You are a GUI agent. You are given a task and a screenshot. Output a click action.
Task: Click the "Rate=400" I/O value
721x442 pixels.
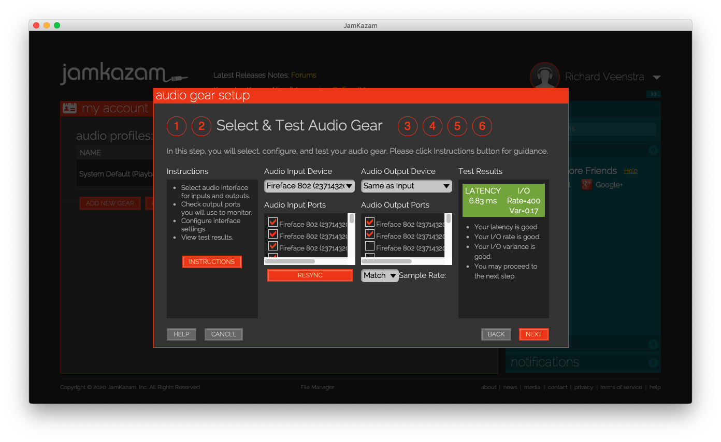524,201
